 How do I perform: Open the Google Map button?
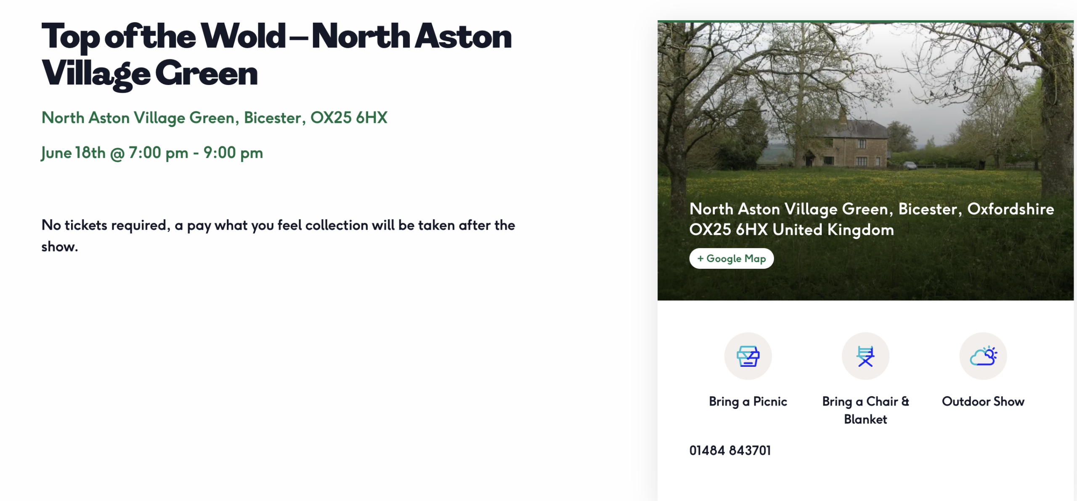731,258
